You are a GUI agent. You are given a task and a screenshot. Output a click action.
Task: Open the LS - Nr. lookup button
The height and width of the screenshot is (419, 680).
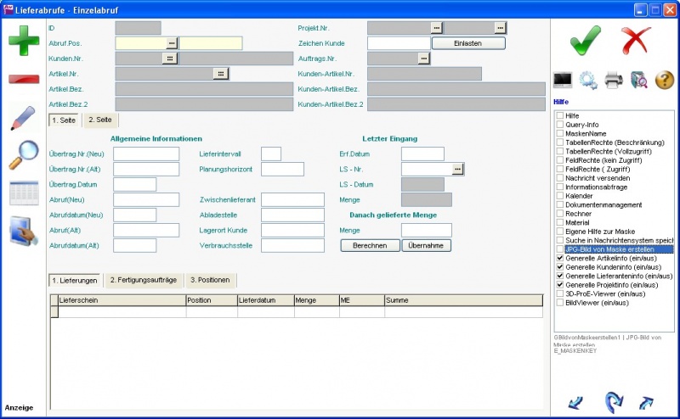(458, 170)
